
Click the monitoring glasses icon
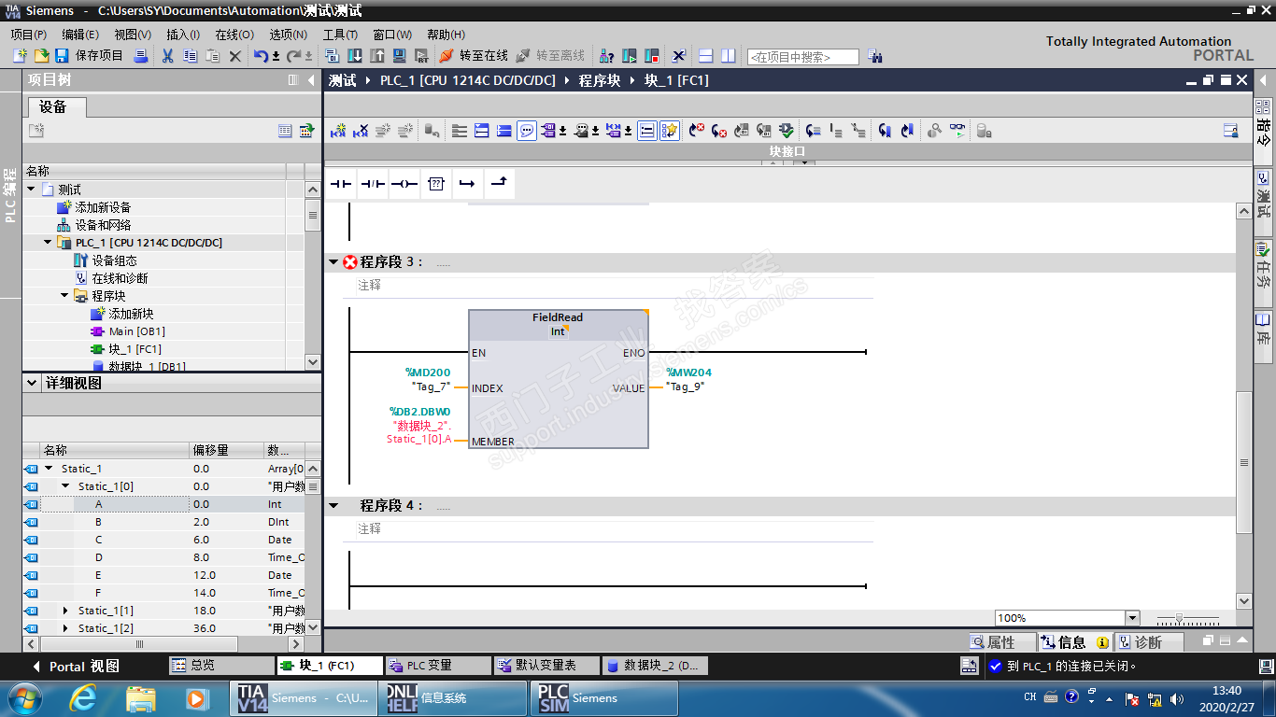point(958,132)
